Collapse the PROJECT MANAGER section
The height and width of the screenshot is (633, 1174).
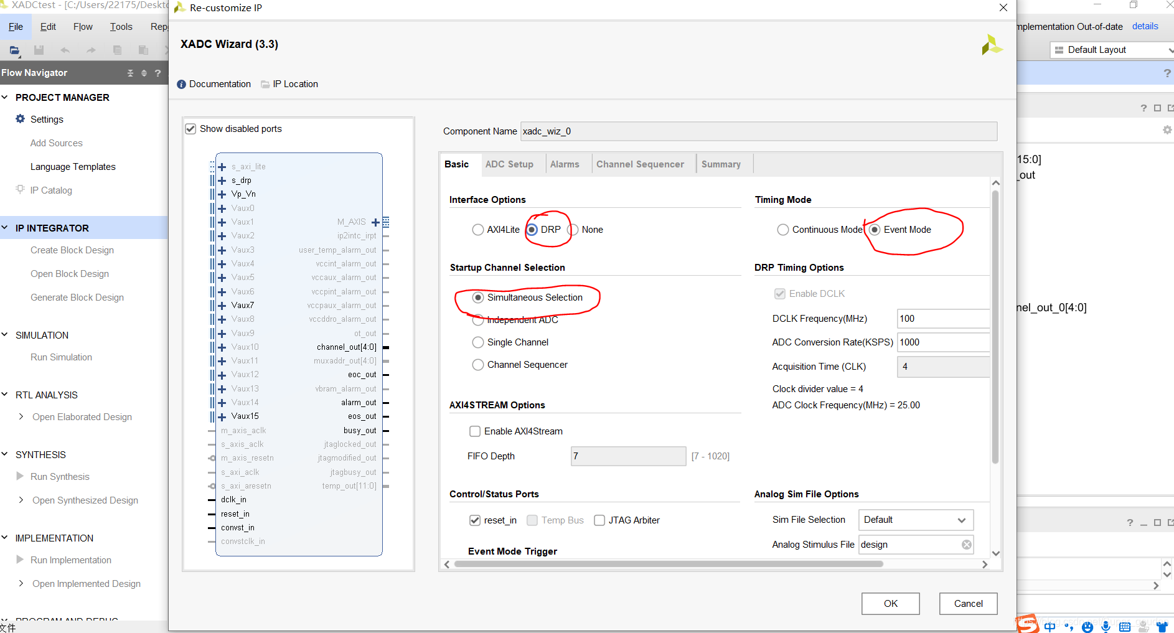(5, 97)
